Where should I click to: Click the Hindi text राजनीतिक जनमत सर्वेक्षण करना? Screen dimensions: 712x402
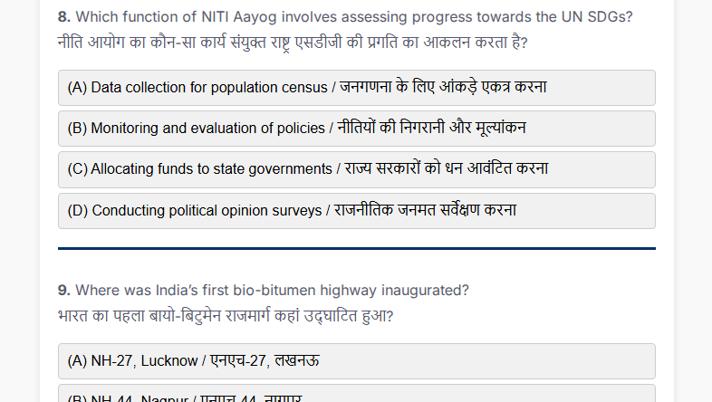[425, 210]
